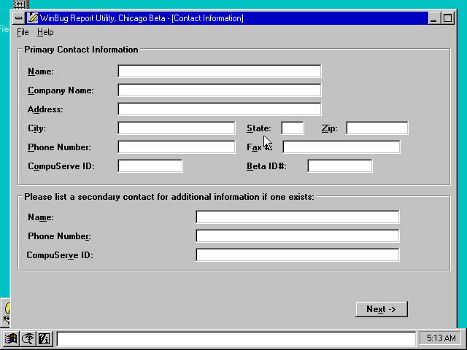Click the taskbar empty text box
The width and height of the screenshot is (467, 350).
click(236, 339)
